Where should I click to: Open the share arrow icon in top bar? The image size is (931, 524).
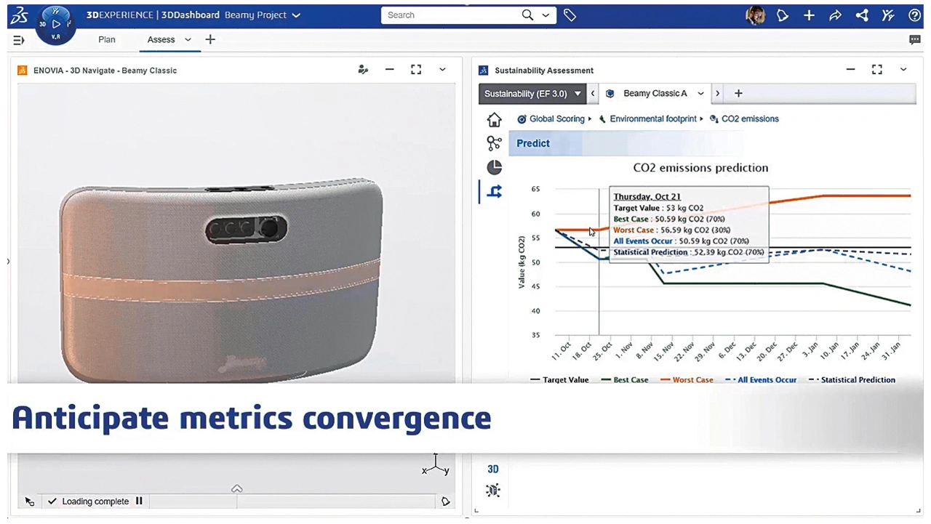click(x=835, y=15)
